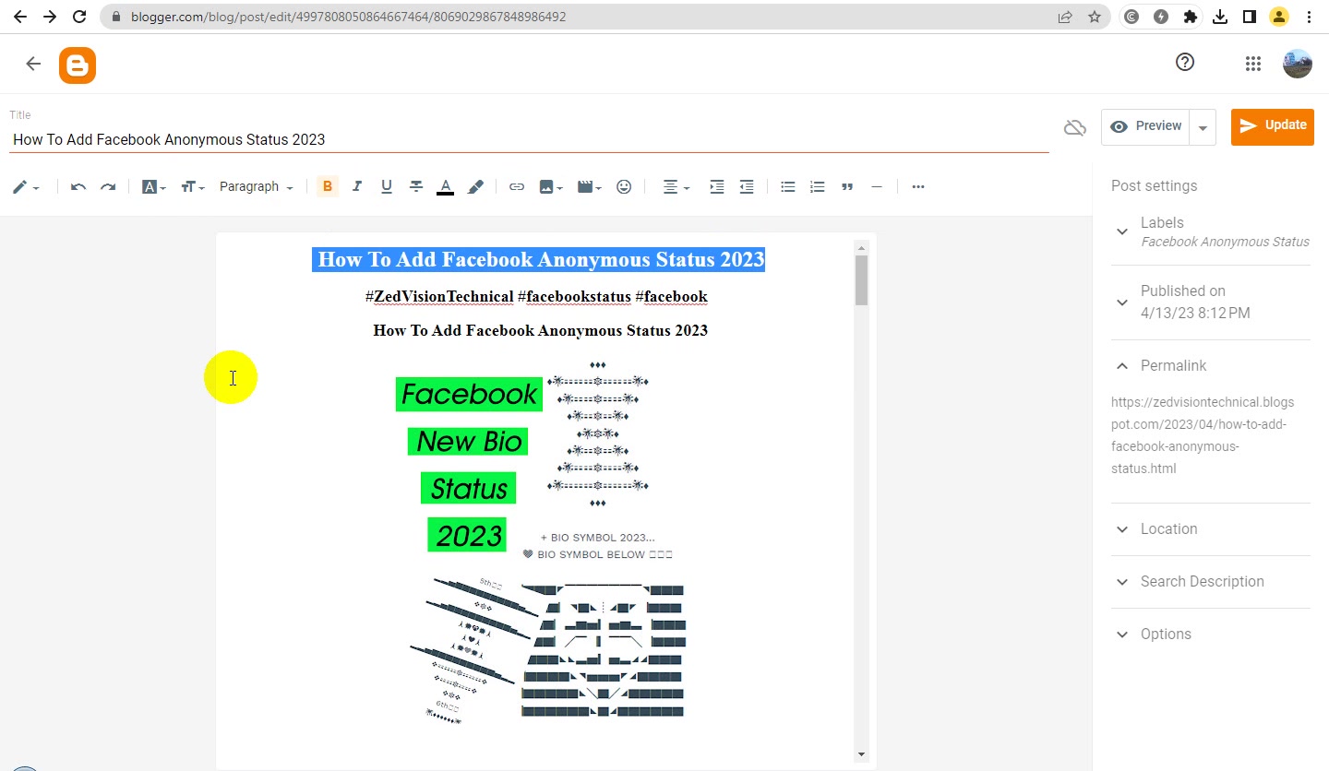Insert video using the clapperboard icon
The height and width of the screenshot is (771, 1329).
[x=589, y=187]
